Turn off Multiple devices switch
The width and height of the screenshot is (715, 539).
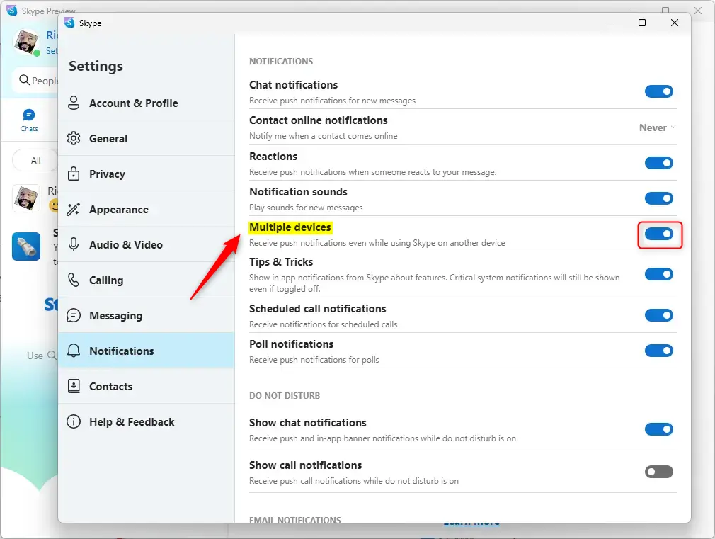point(658,234)
